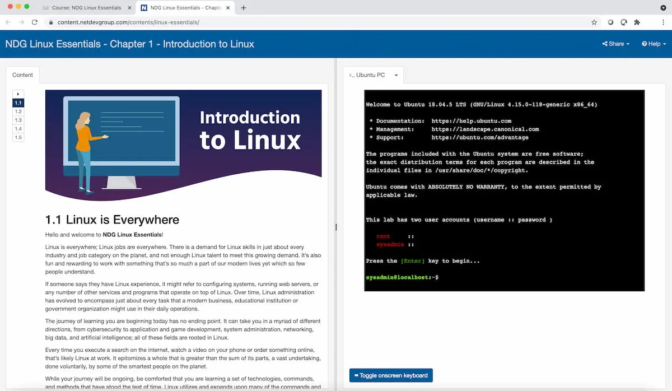Click the browser forward arrow

pyautogui.click(x=21, y=21)
